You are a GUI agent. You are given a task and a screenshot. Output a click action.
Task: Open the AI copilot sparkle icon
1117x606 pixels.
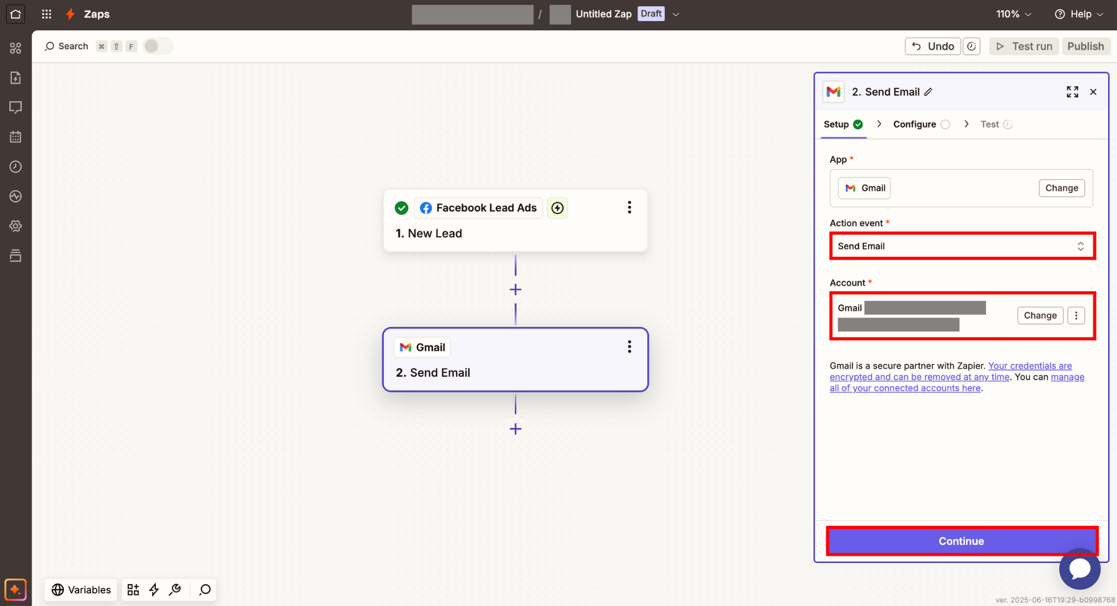click(x=15, y=590)
